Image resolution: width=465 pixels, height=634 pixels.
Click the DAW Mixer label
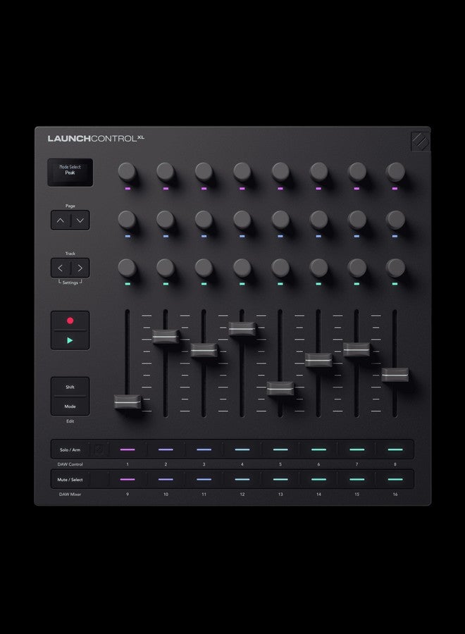pos(70,494)
